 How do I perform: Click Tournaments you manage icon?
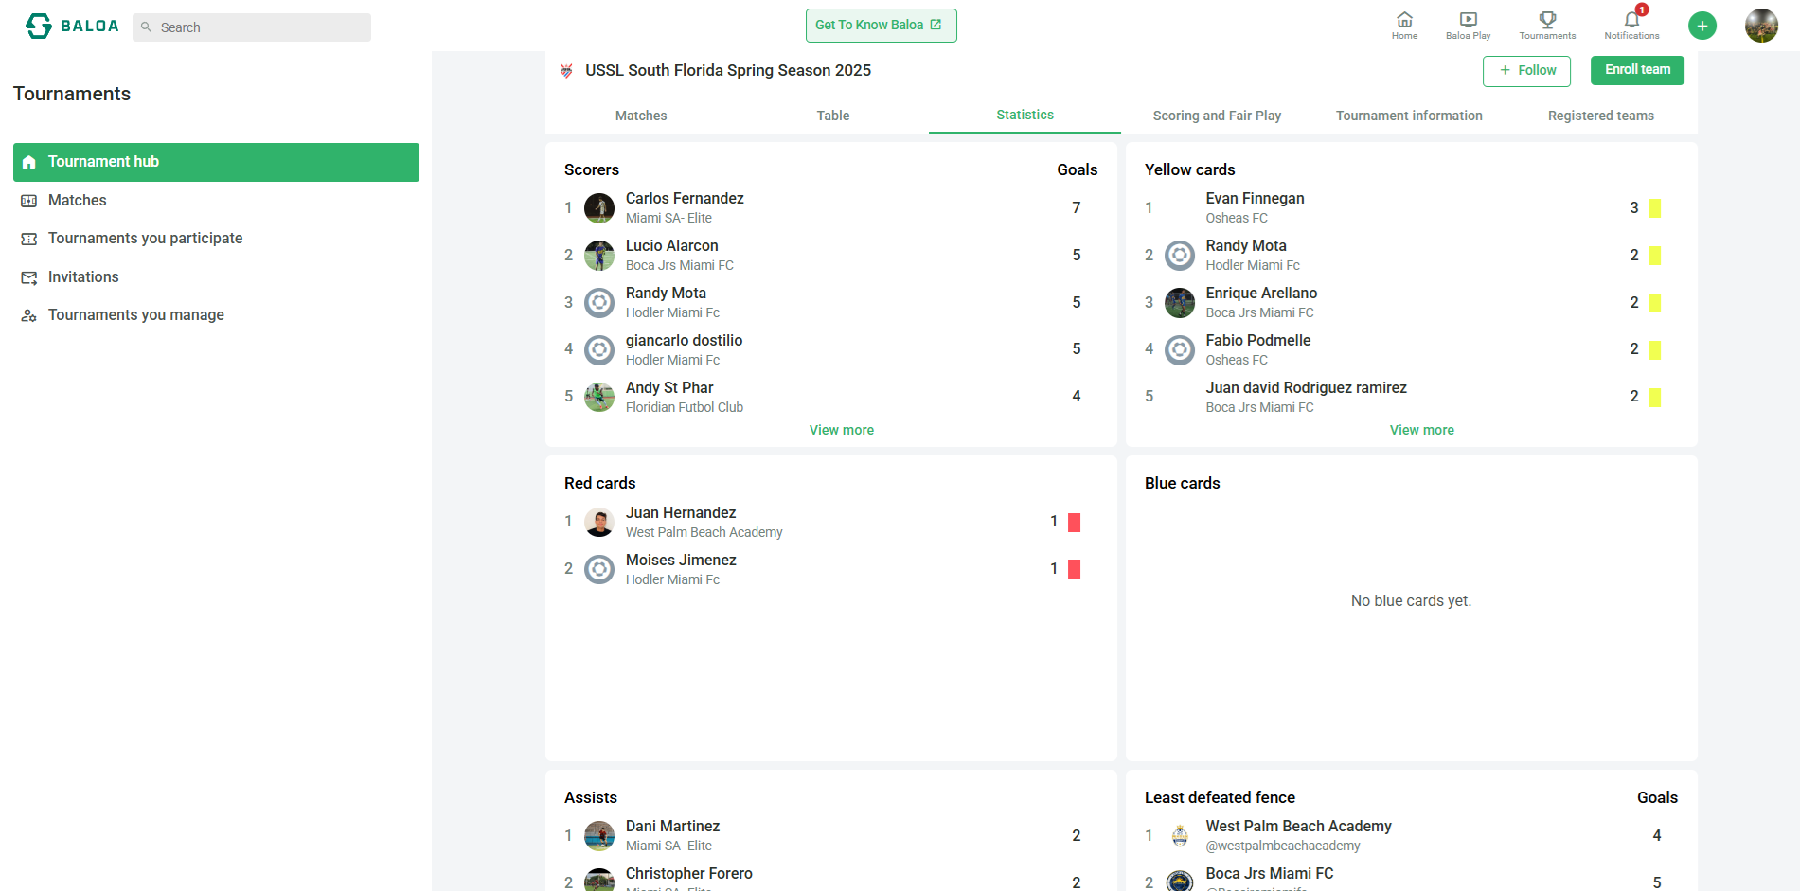pyautogui.click(x=29, y=315)
